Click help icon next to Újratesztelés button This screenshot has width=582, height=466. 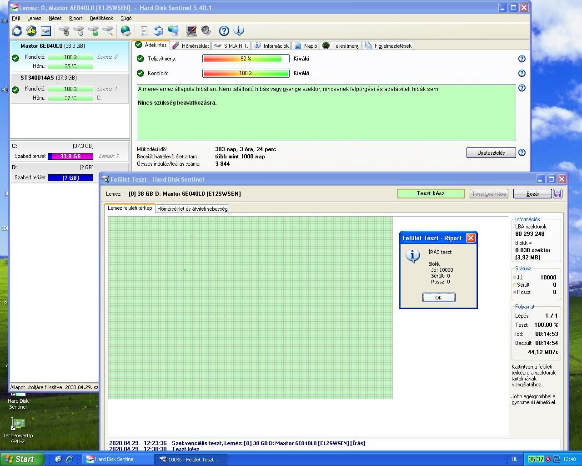pyautogui.click(x=522, y=153)
